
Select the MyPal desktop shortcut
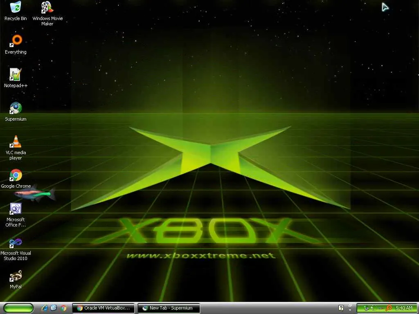tap(16, 280)
